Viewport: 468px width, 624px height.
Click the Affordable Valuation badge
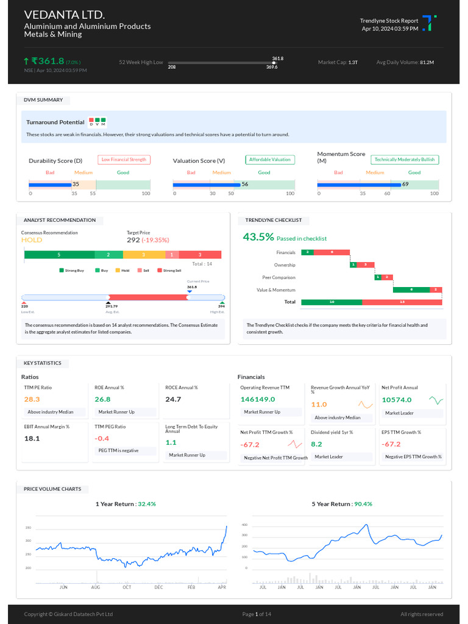point(270,160)
